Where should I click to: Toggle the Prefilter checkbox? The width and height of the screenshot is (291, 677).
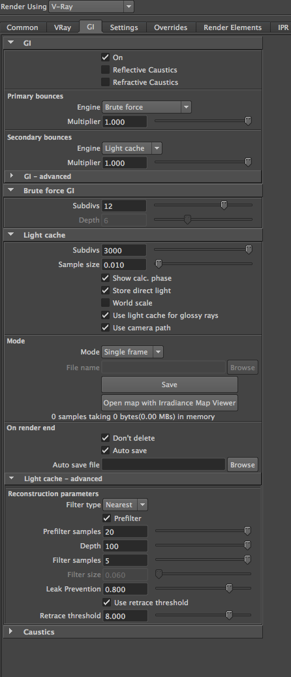point(107,518)
